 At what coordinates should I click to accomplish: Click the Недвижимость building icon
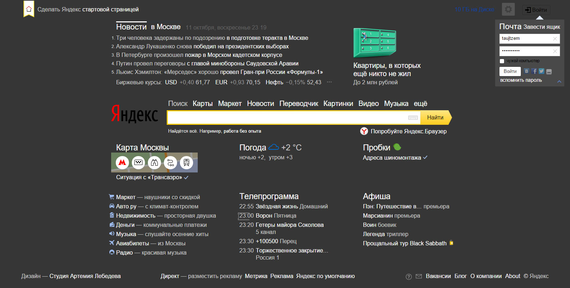click(112, 215)
